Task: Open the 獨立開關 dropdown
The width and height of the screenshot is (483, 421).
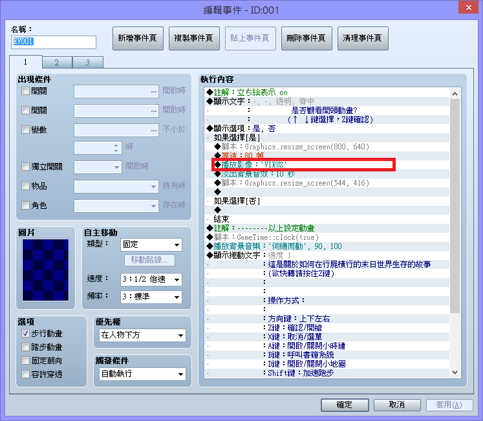Action: click(x=98, y=167)
